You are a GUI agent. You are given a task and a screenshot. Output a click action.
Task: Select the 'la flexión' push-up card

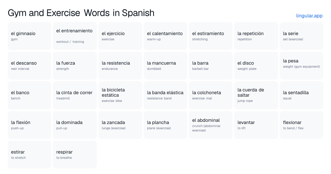30,125
